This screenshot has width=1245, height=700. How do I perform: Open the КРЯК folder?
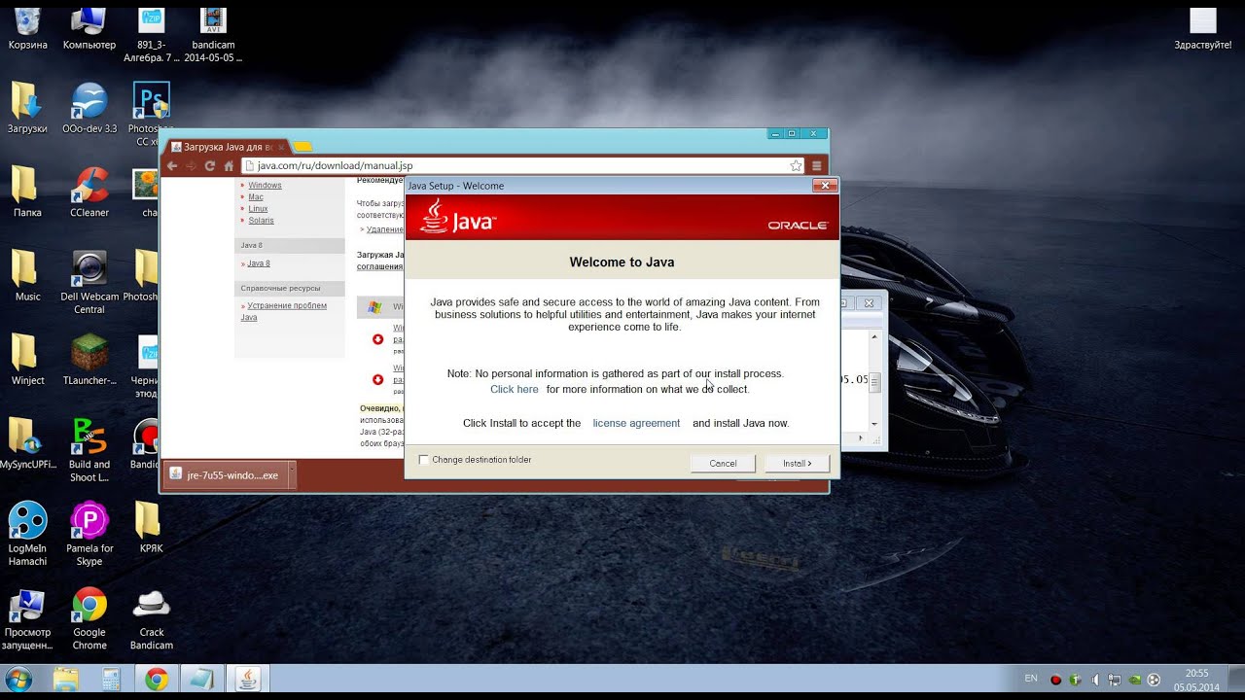(x=151, y=528)
